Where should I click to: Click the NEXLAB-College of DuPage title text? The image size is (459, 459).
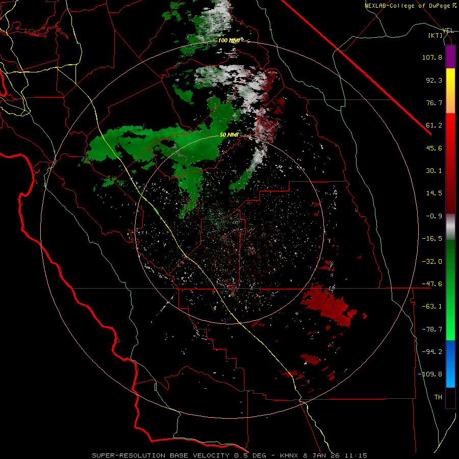pyautogui.click(x=411, y=6)
